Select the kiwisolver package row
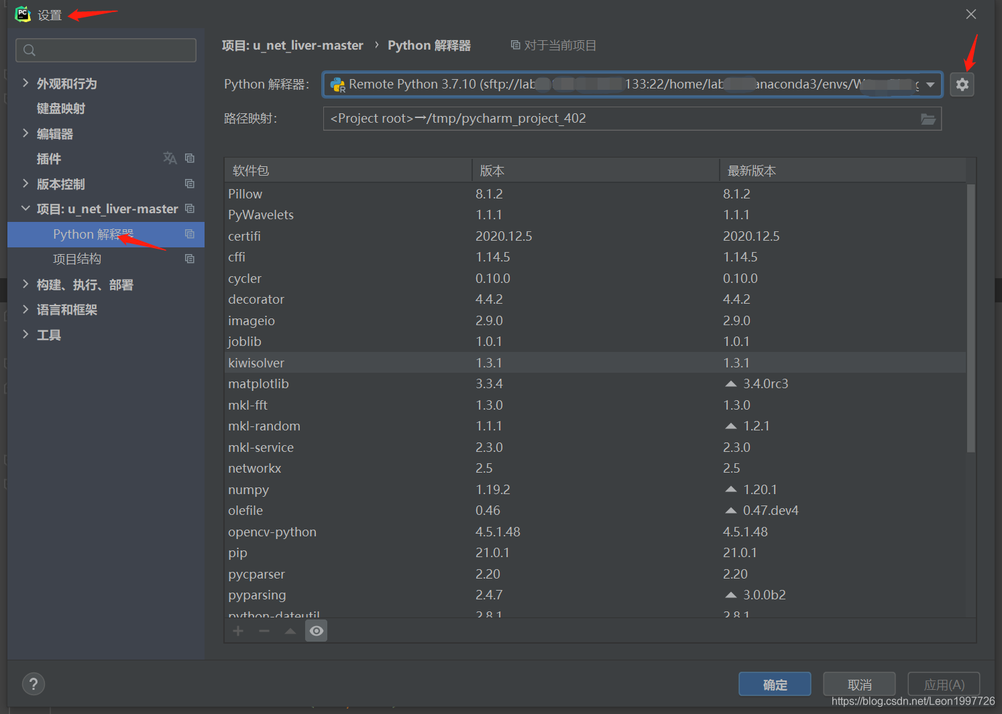 point(596,363)
